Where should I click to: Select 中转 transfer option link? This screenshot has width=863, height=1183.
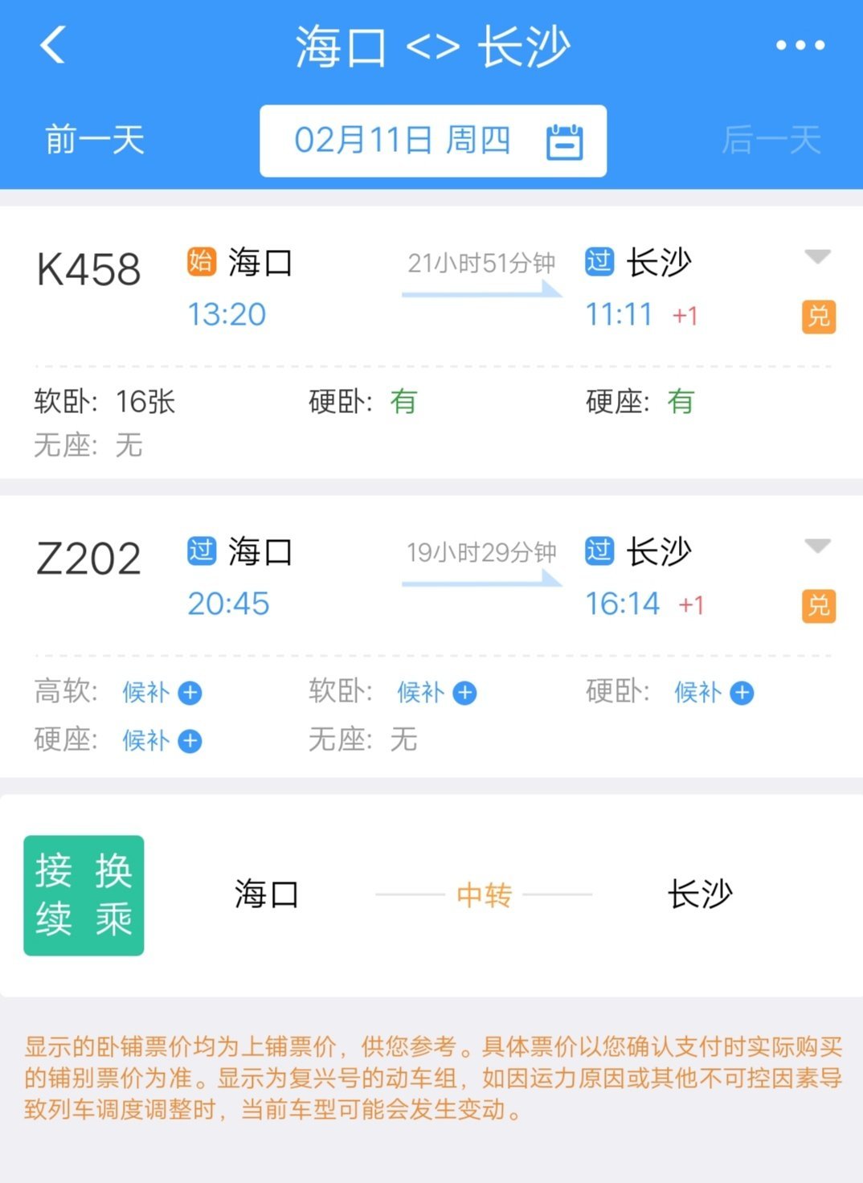484,894
